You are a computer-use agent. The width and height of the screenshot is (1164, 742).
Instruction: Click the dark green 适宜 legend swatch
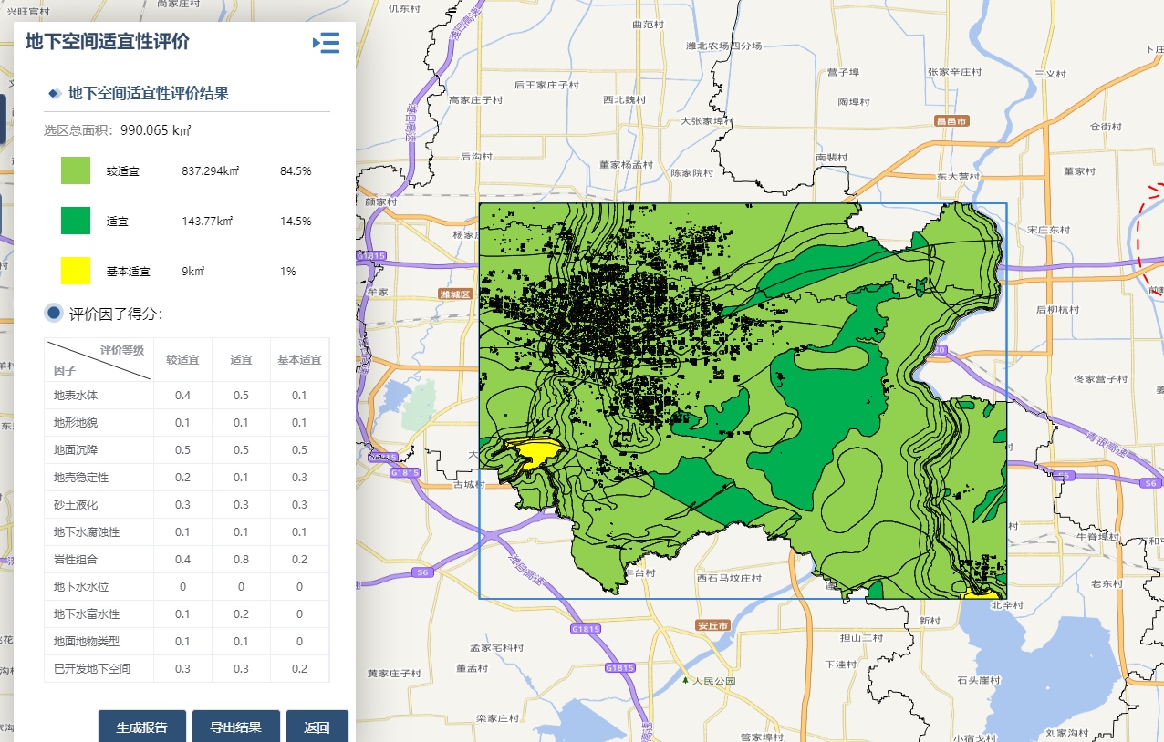click(76, 221)
